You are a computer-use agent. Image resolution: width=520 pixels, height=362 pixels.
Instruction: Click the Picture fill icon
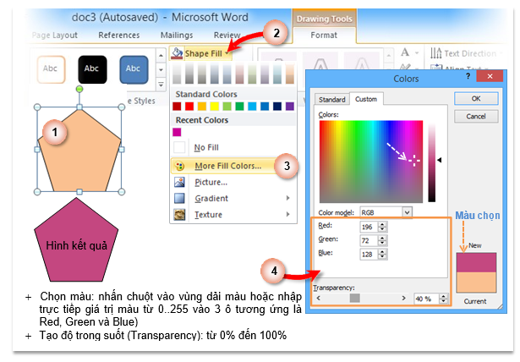pyautogui.click(x=179, y=182)
